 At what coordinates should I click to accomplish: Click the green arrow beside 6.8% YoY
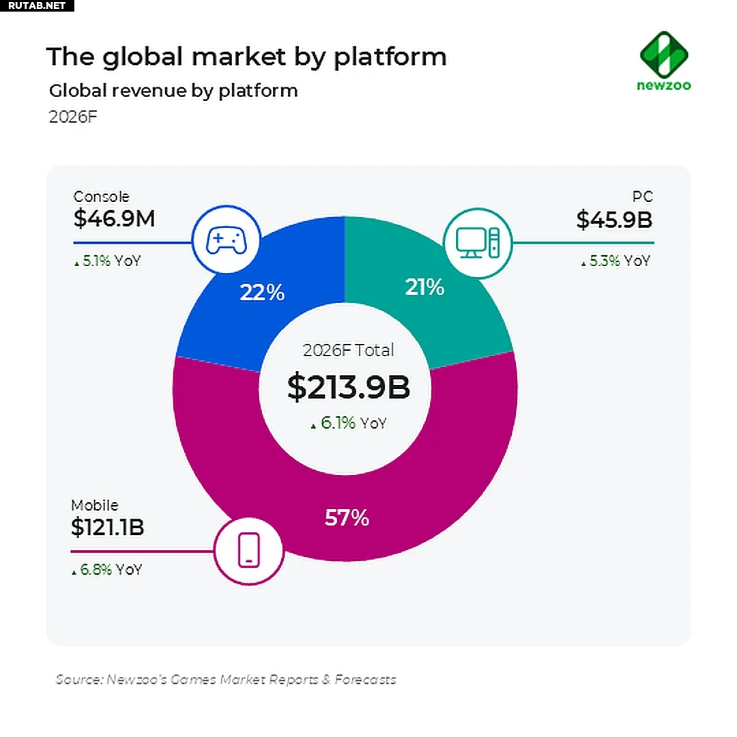74,573
